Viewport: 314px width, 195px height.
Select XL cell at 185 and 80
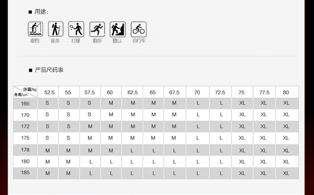[x=287, y=173]
